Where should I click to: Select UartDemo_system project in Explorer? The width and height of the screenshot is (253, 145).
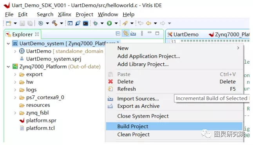pos(66,44)
